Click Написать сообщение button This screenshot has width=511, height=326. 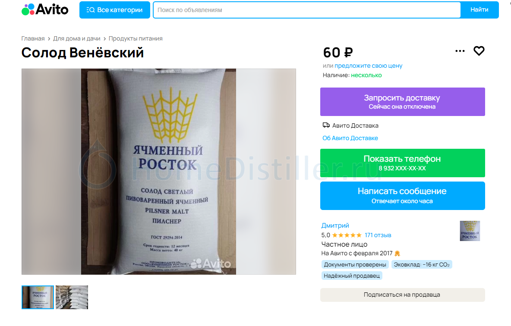(x=403, y=196)
